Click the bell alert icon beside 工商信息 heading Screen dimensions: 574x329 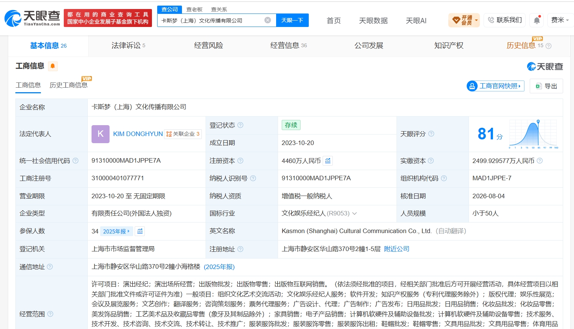pyautogui.click(x=53, y=66)
